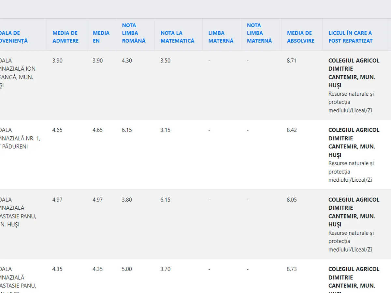Click the Nota Limba Maternă column header
The image size is (391, 293).
(x=259, y=33)
